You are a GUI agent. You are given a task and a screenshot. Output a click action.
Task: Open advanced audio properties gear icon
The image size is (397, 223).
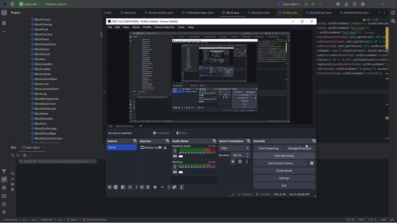174,187
